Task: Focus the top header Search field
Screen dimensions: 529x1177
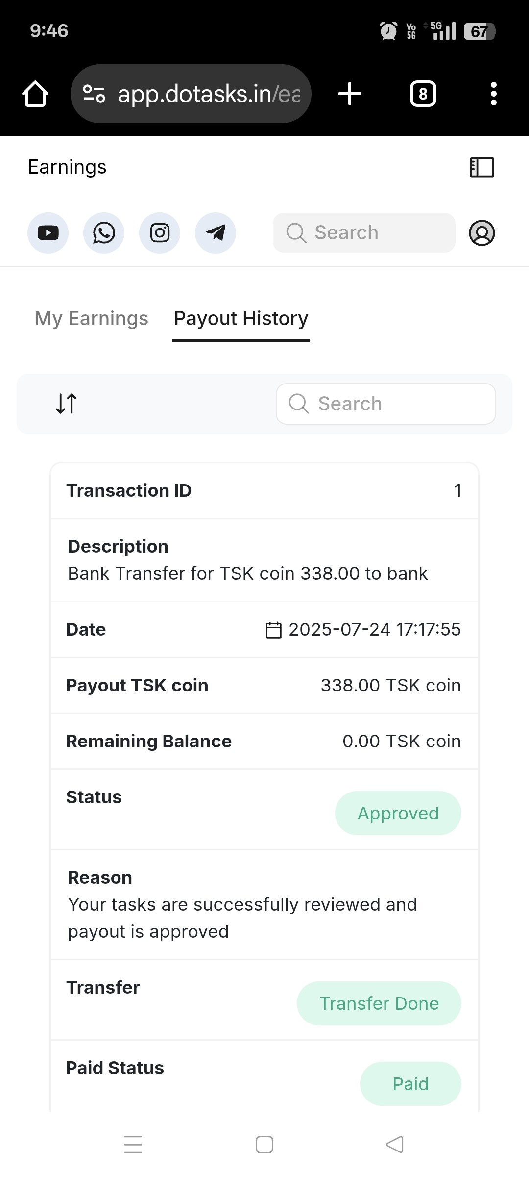Action: [x=364, y=233]
